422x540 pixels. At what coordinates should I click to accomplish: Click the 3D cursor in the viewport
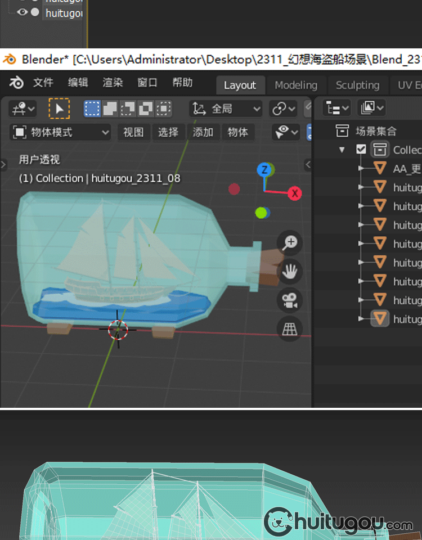tap(118, 330)
